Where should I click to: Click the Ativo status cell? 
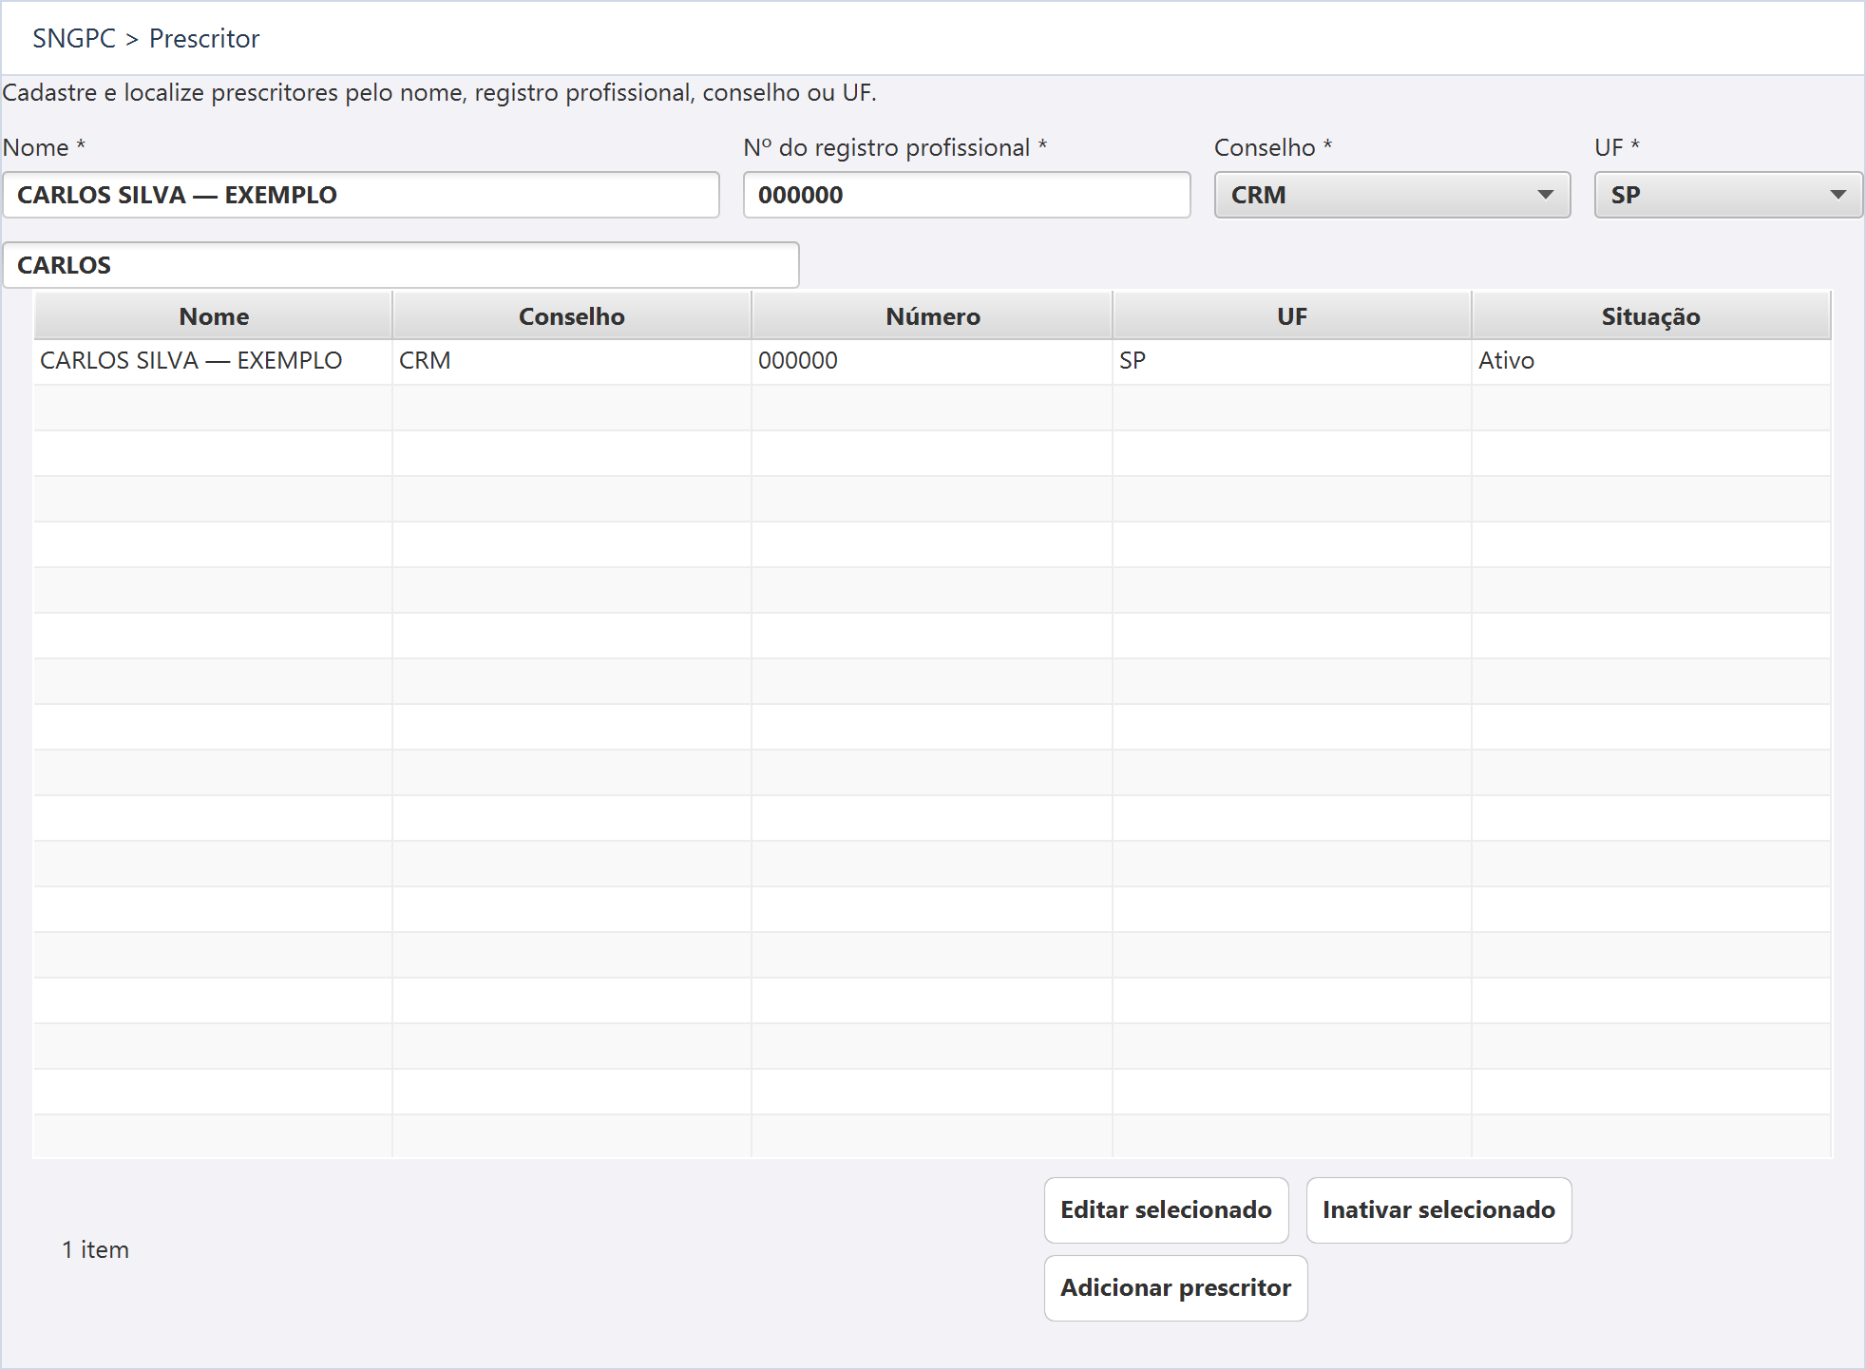1651,361
